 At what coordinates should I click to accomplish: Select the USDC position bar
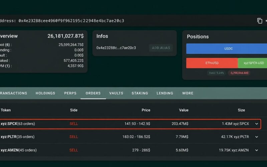click(227, 48)
